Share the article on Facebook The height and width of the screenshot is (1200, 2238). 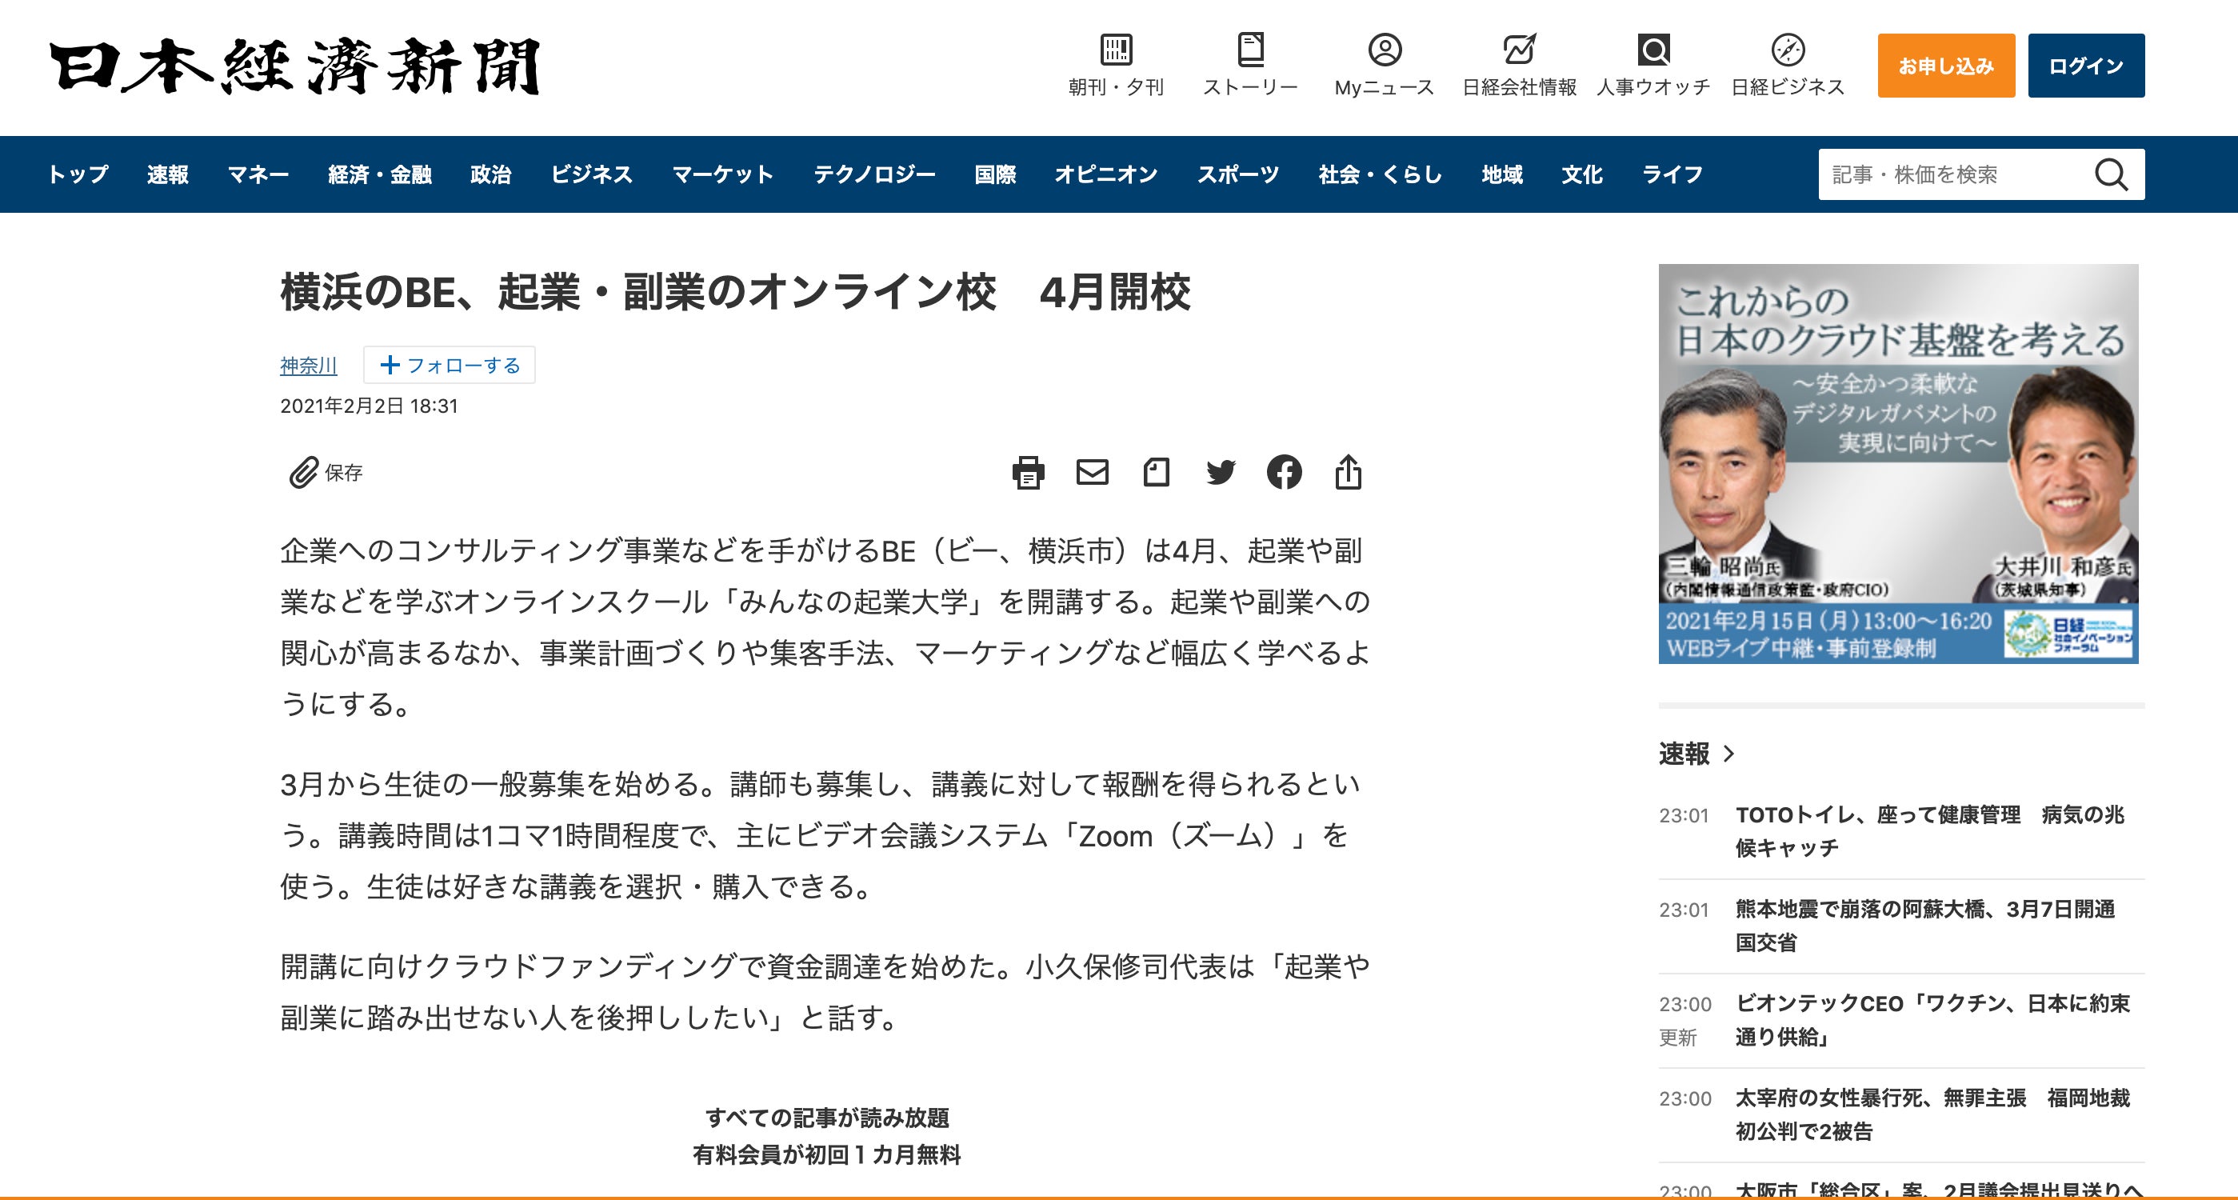[1284, 472]
